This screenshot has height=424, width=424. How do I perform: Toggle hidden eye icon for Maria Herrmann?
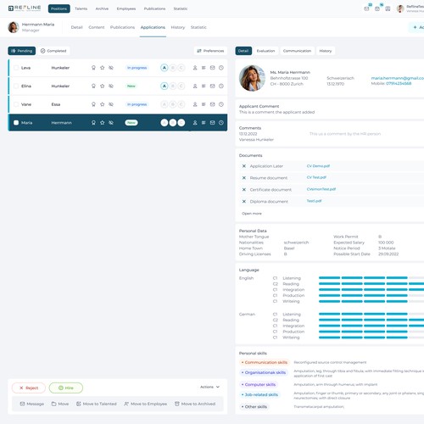[x=111, y=123]
